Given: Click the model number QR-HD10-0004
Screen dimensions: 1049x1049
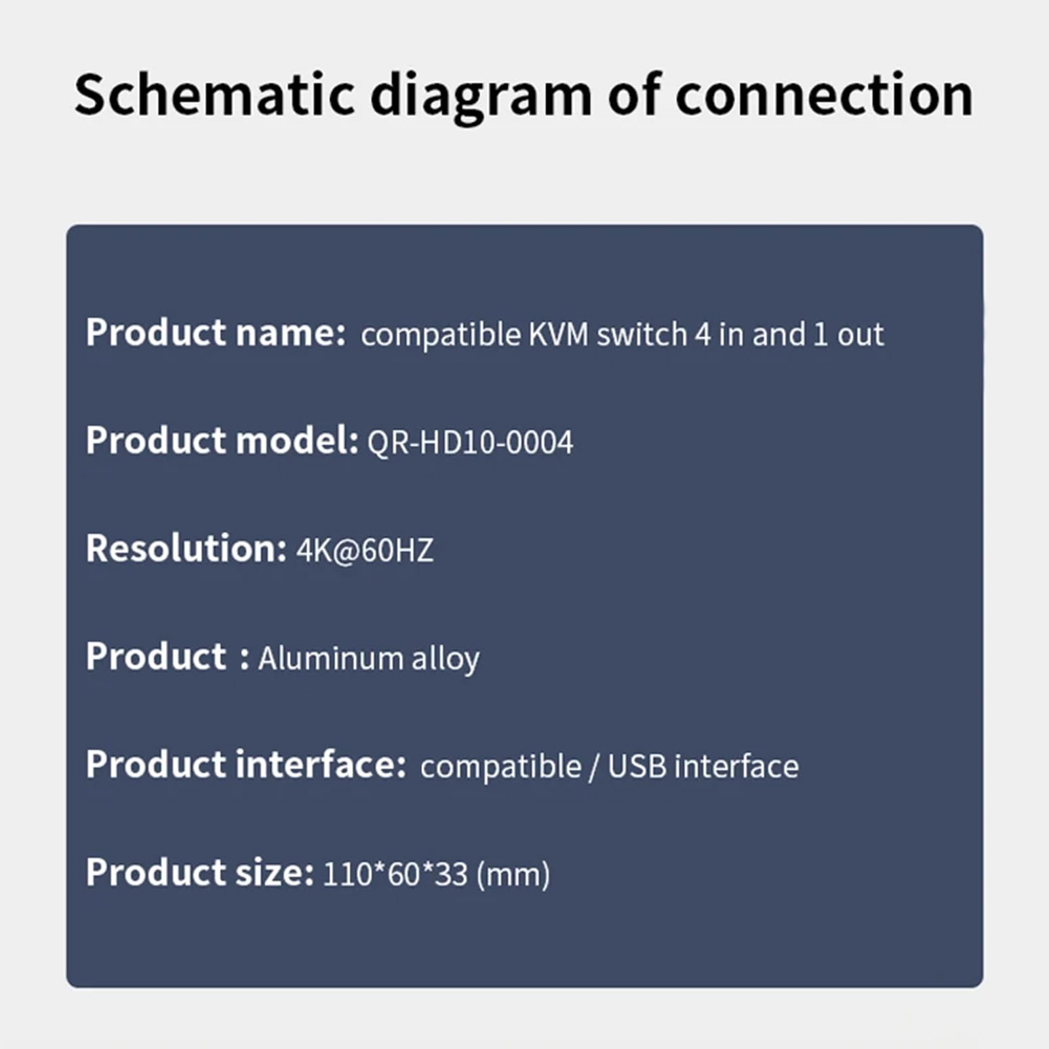Looking at the screenshot, I should (x=470, y=443).
